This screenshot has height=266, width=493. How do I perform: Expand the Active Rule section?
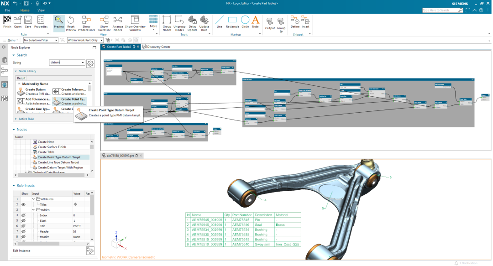(x=16, y=119)
